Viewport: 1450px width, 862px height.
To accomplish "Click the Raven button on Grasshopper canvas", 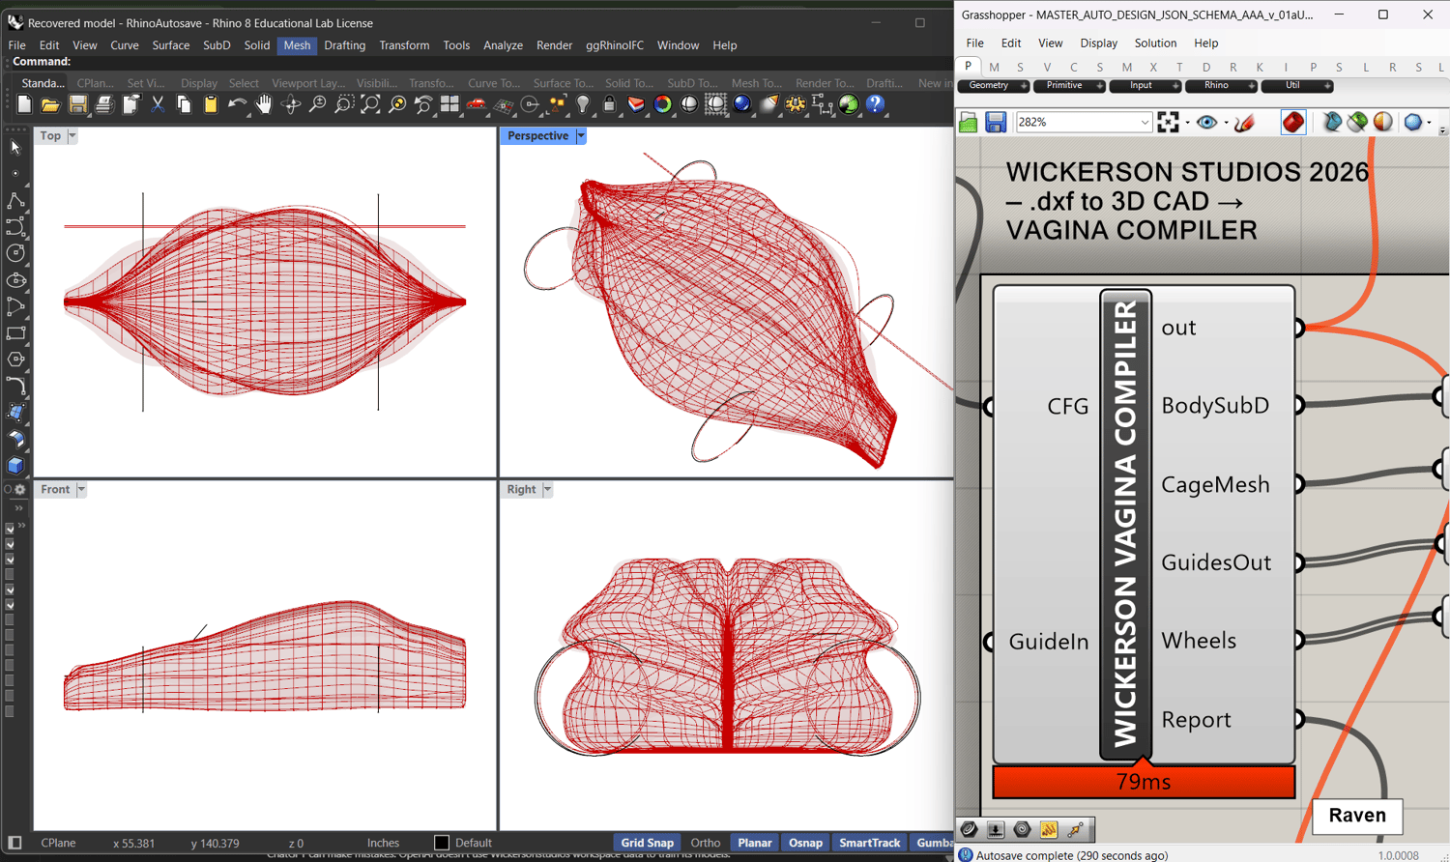I will (x=1357, y=816).
